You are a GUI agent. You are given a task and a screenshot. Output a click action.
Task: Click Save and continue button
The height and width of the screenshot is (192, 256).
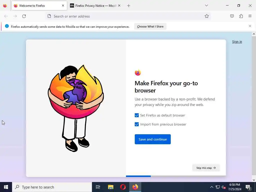tap(153, 139)
